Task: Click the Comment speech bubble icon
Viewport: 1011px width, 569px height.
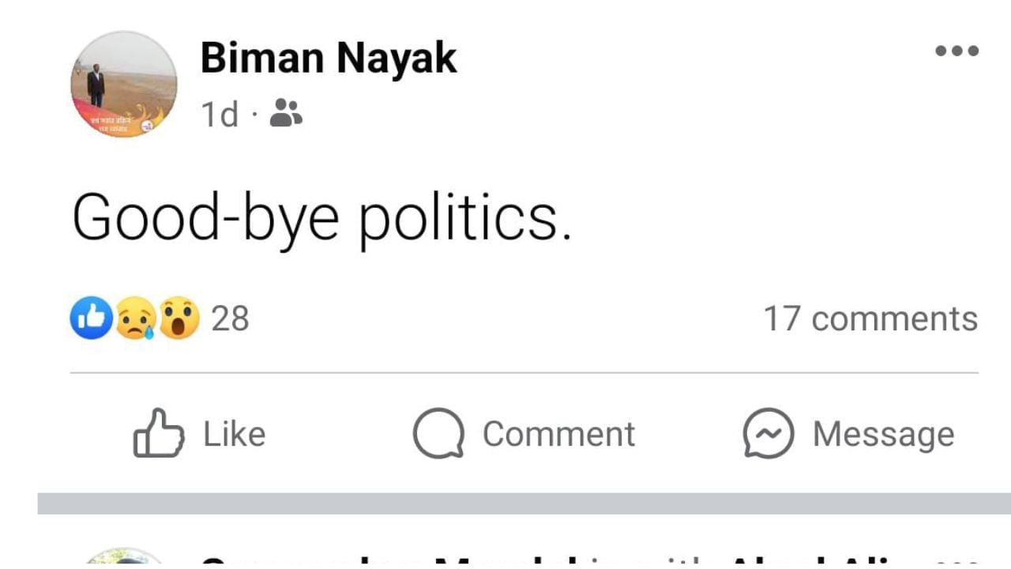Action: [x=439, y=433]
